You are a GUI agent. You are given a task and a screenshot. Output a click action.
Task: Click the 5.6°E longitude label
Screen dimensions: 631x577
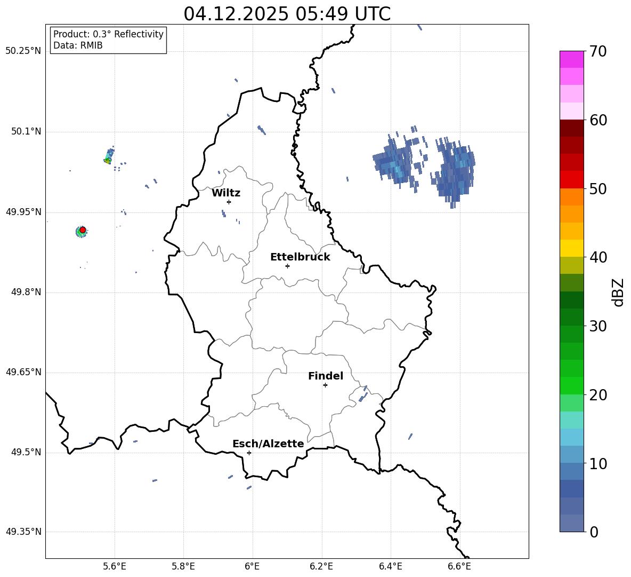tap(115, 566)
